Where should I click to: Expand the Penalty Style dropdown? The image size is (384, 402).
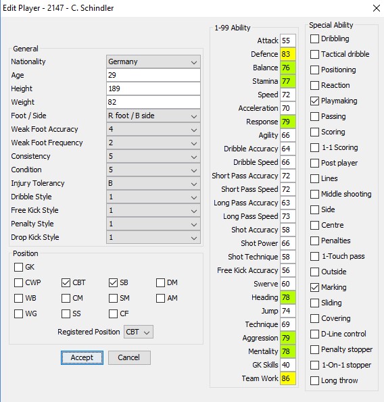[153, 224]
